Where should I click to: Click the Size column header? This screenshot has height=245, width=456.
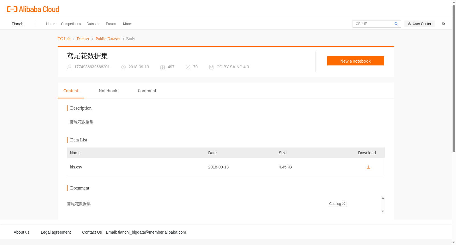pos(283,153)
